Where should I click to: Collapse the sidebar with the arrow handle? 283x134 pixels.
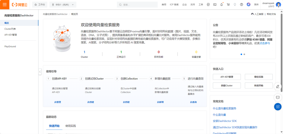pos(40,72)
